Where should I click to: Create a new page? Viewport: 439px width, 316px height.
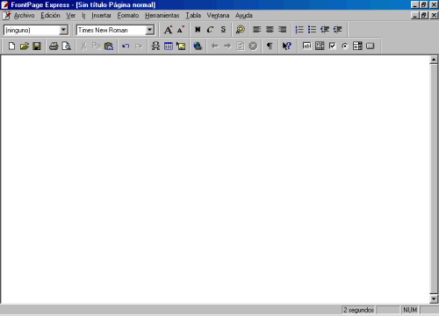coord(11,47)
